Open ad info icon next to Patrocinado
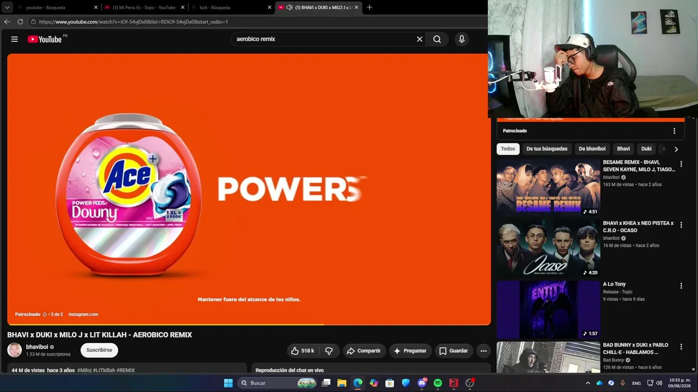This screenshot has height=392, width=698. coord(45,314)
